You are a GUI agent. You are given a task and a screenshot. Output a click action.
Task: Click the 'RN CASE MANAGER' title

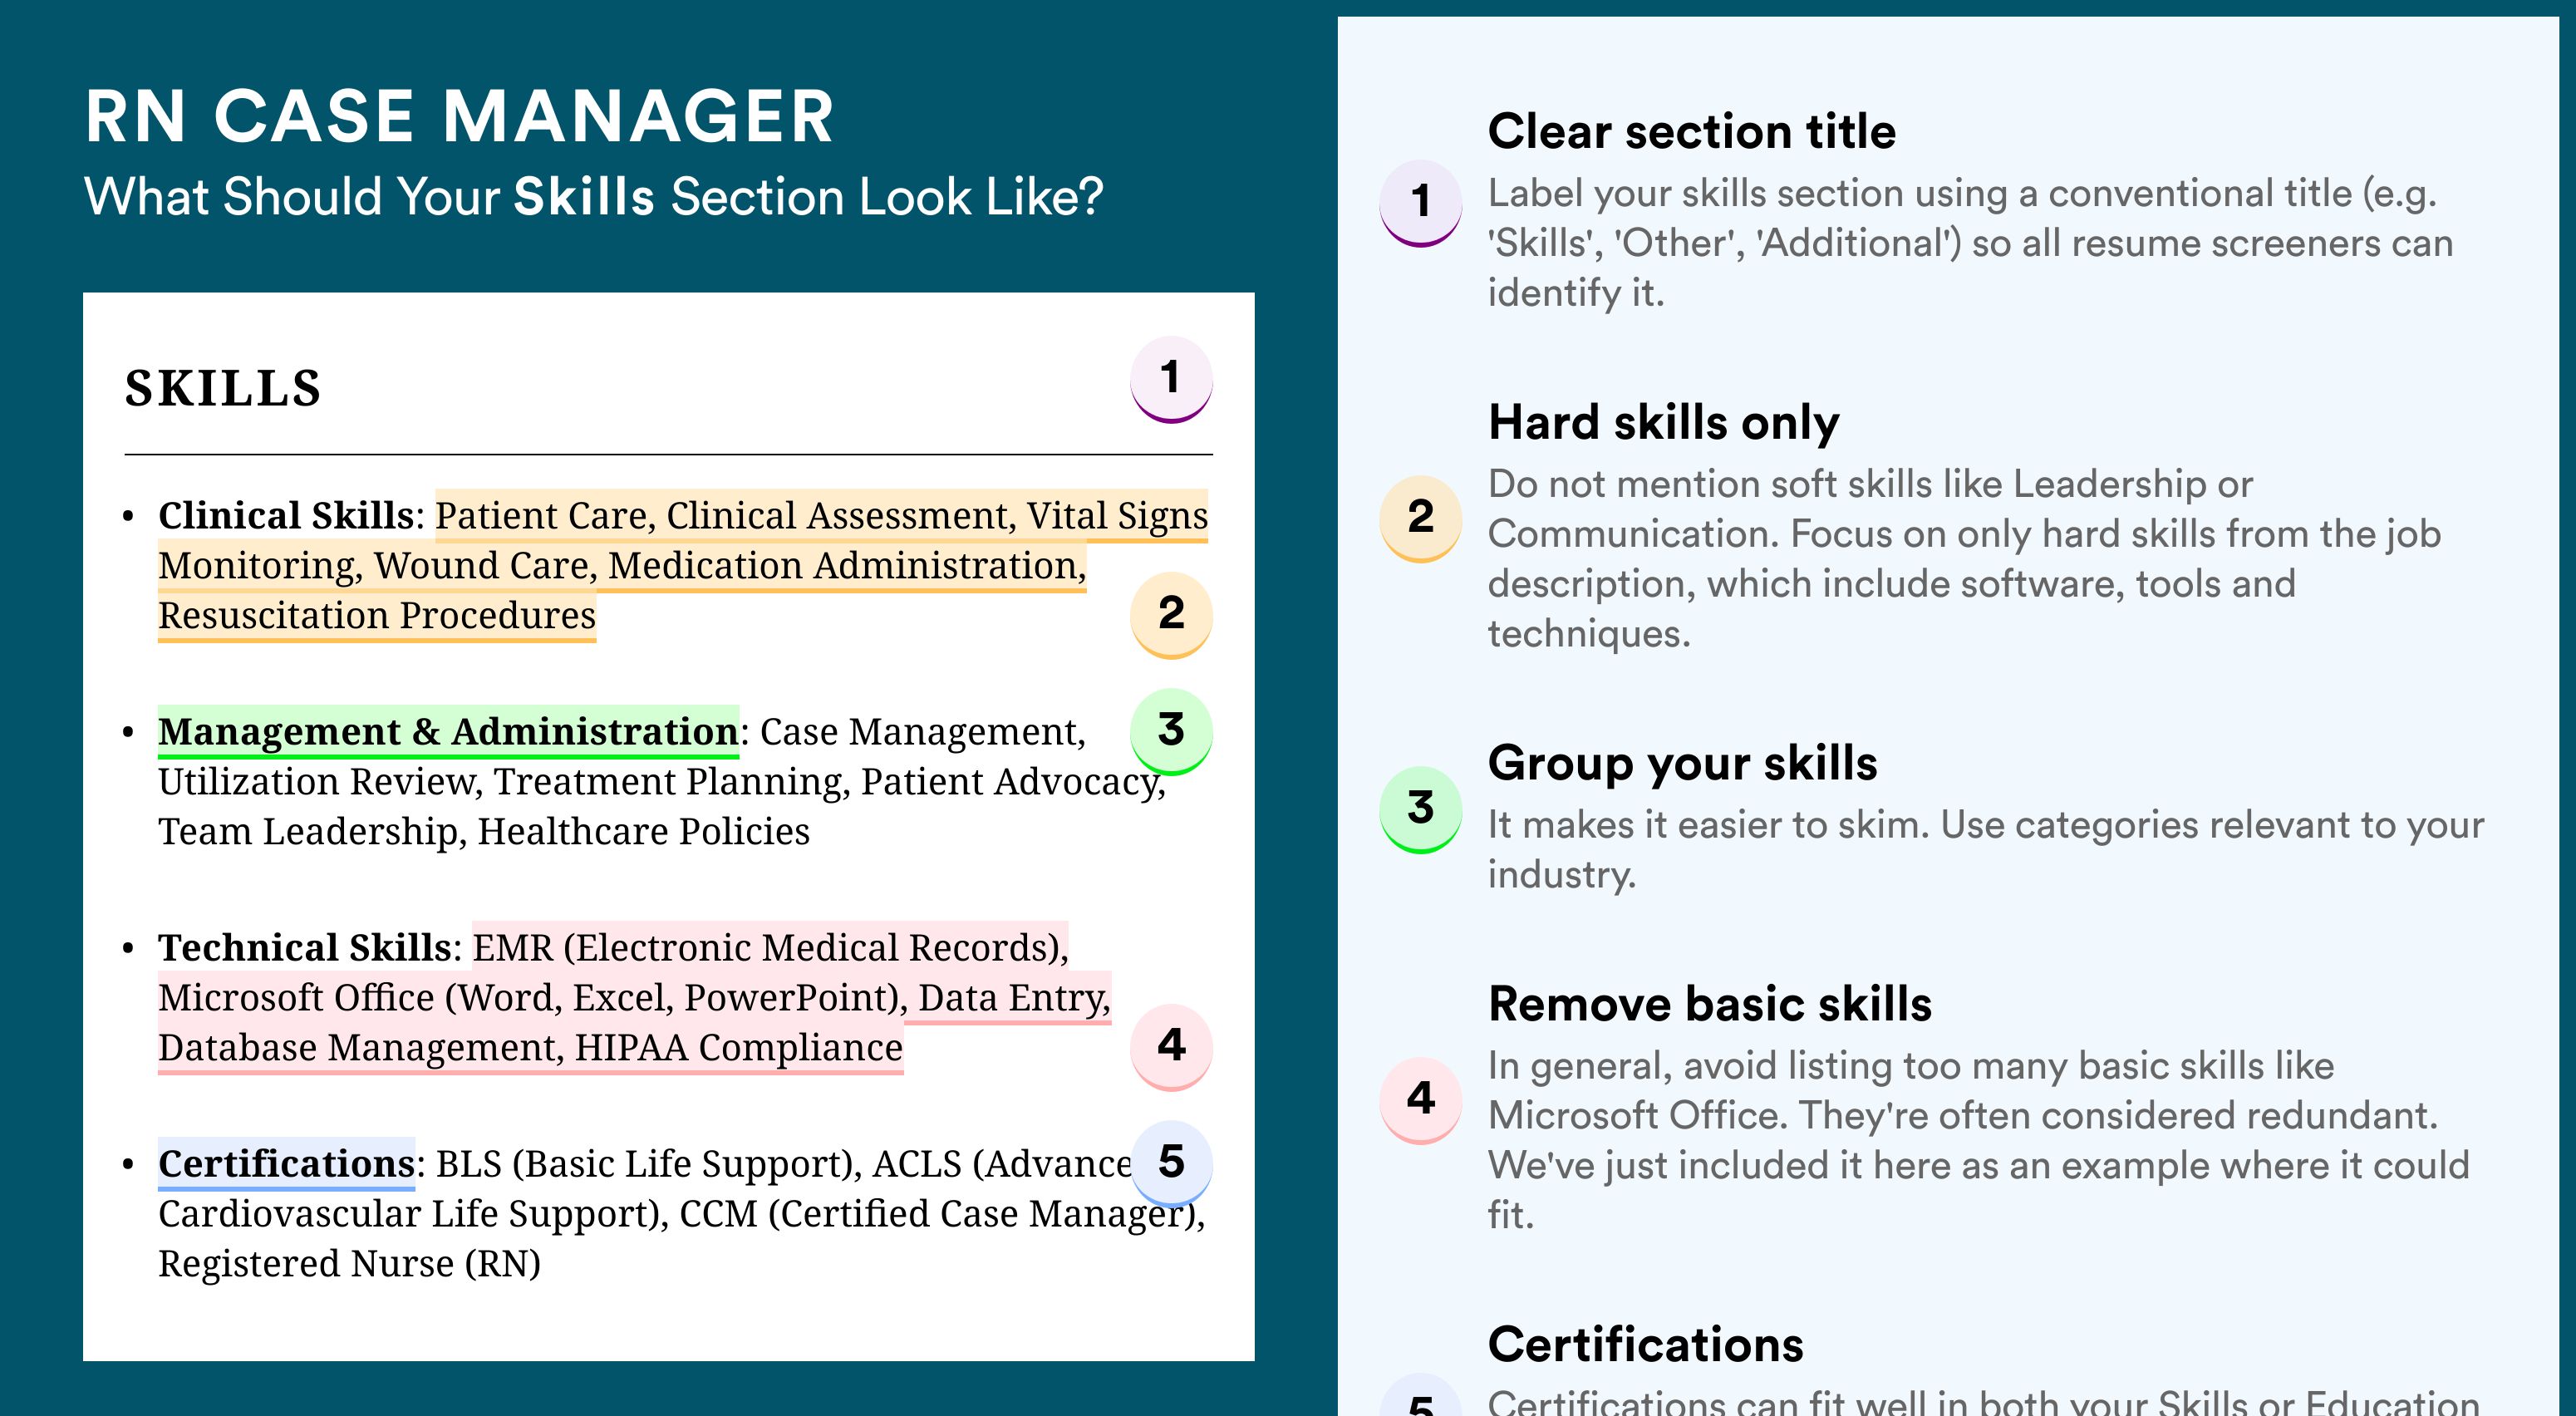coord(459,117)
